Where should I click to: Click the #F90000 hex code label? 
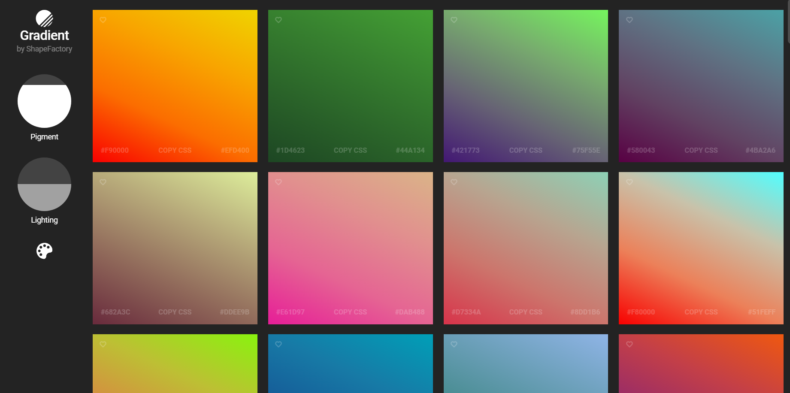[115, 150]
